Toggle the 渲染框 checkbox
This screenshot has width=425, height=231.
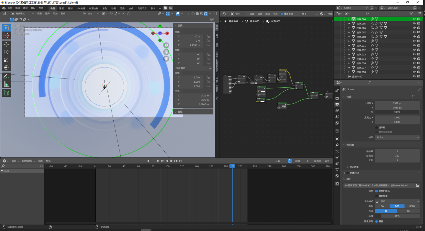click(376, 127)
